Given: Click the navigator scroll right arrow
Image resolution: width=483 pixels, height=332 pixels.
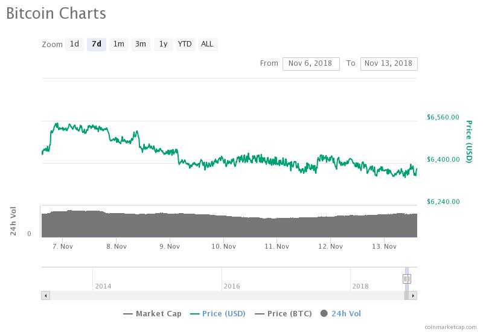Looking at the screenshot, I should click(x=413, y=296).
